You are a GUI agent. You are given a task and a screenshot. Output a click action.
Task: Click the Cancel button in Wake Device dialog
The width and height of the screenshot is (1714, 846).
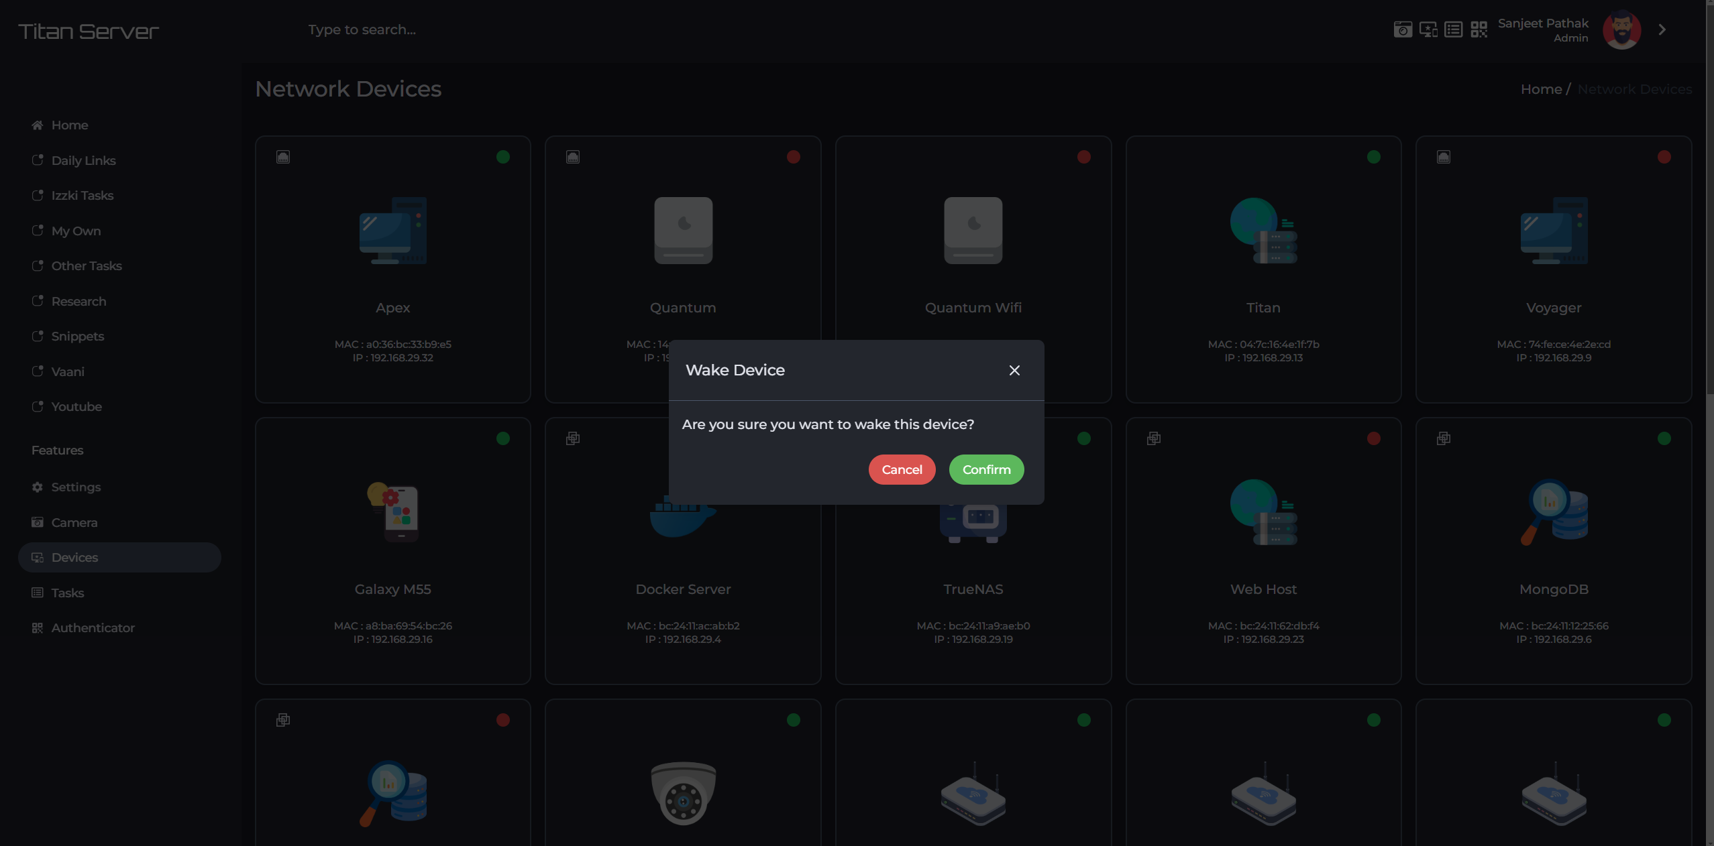click(x=902, y=469)
